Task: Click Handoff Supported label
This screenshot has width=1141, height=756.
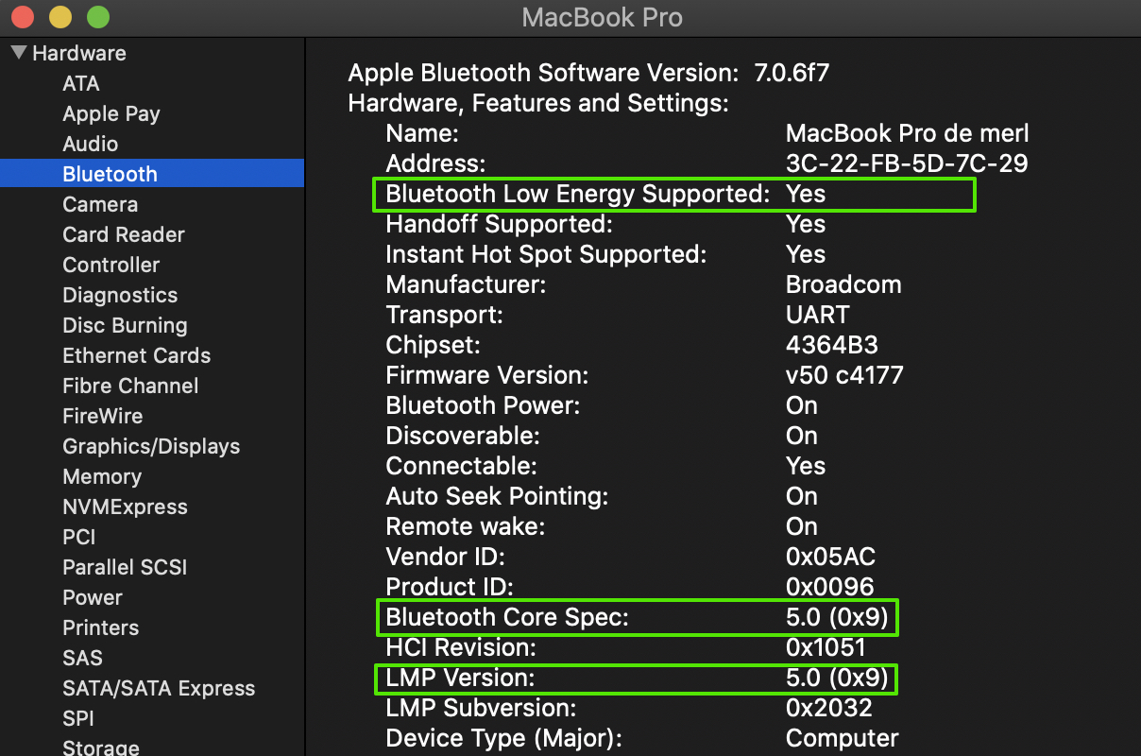Action: (x=500, y=224)
